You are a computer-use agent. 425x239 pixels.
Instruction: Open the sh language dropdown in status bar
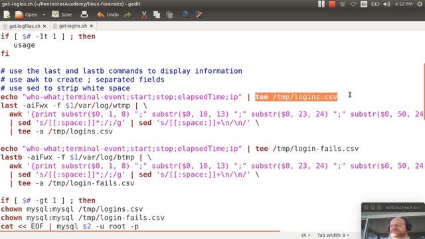point(305,235)
